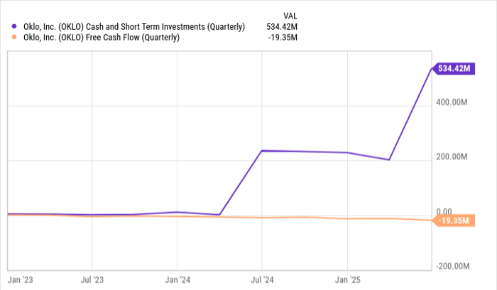Viewport: 497px width, 290px height.
Task: Click the 400.00M y-axis label
Action: point(452,103)
